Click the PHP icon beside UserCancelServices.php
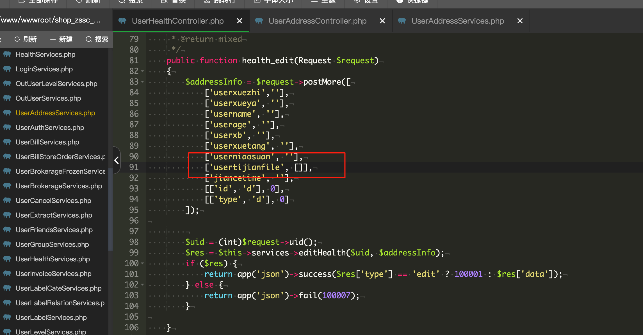The image size is (643, 335). coord(7,200)
